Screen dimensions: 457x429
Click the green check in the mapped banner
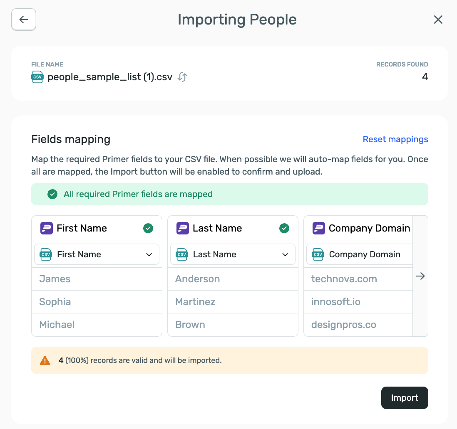point(52,194)
